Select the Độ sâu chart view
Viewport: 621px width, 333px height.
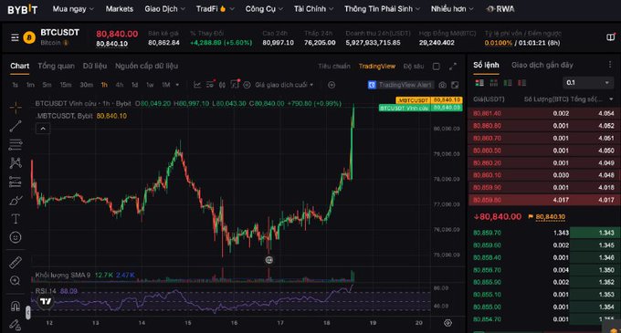click(x=414, y=67)
